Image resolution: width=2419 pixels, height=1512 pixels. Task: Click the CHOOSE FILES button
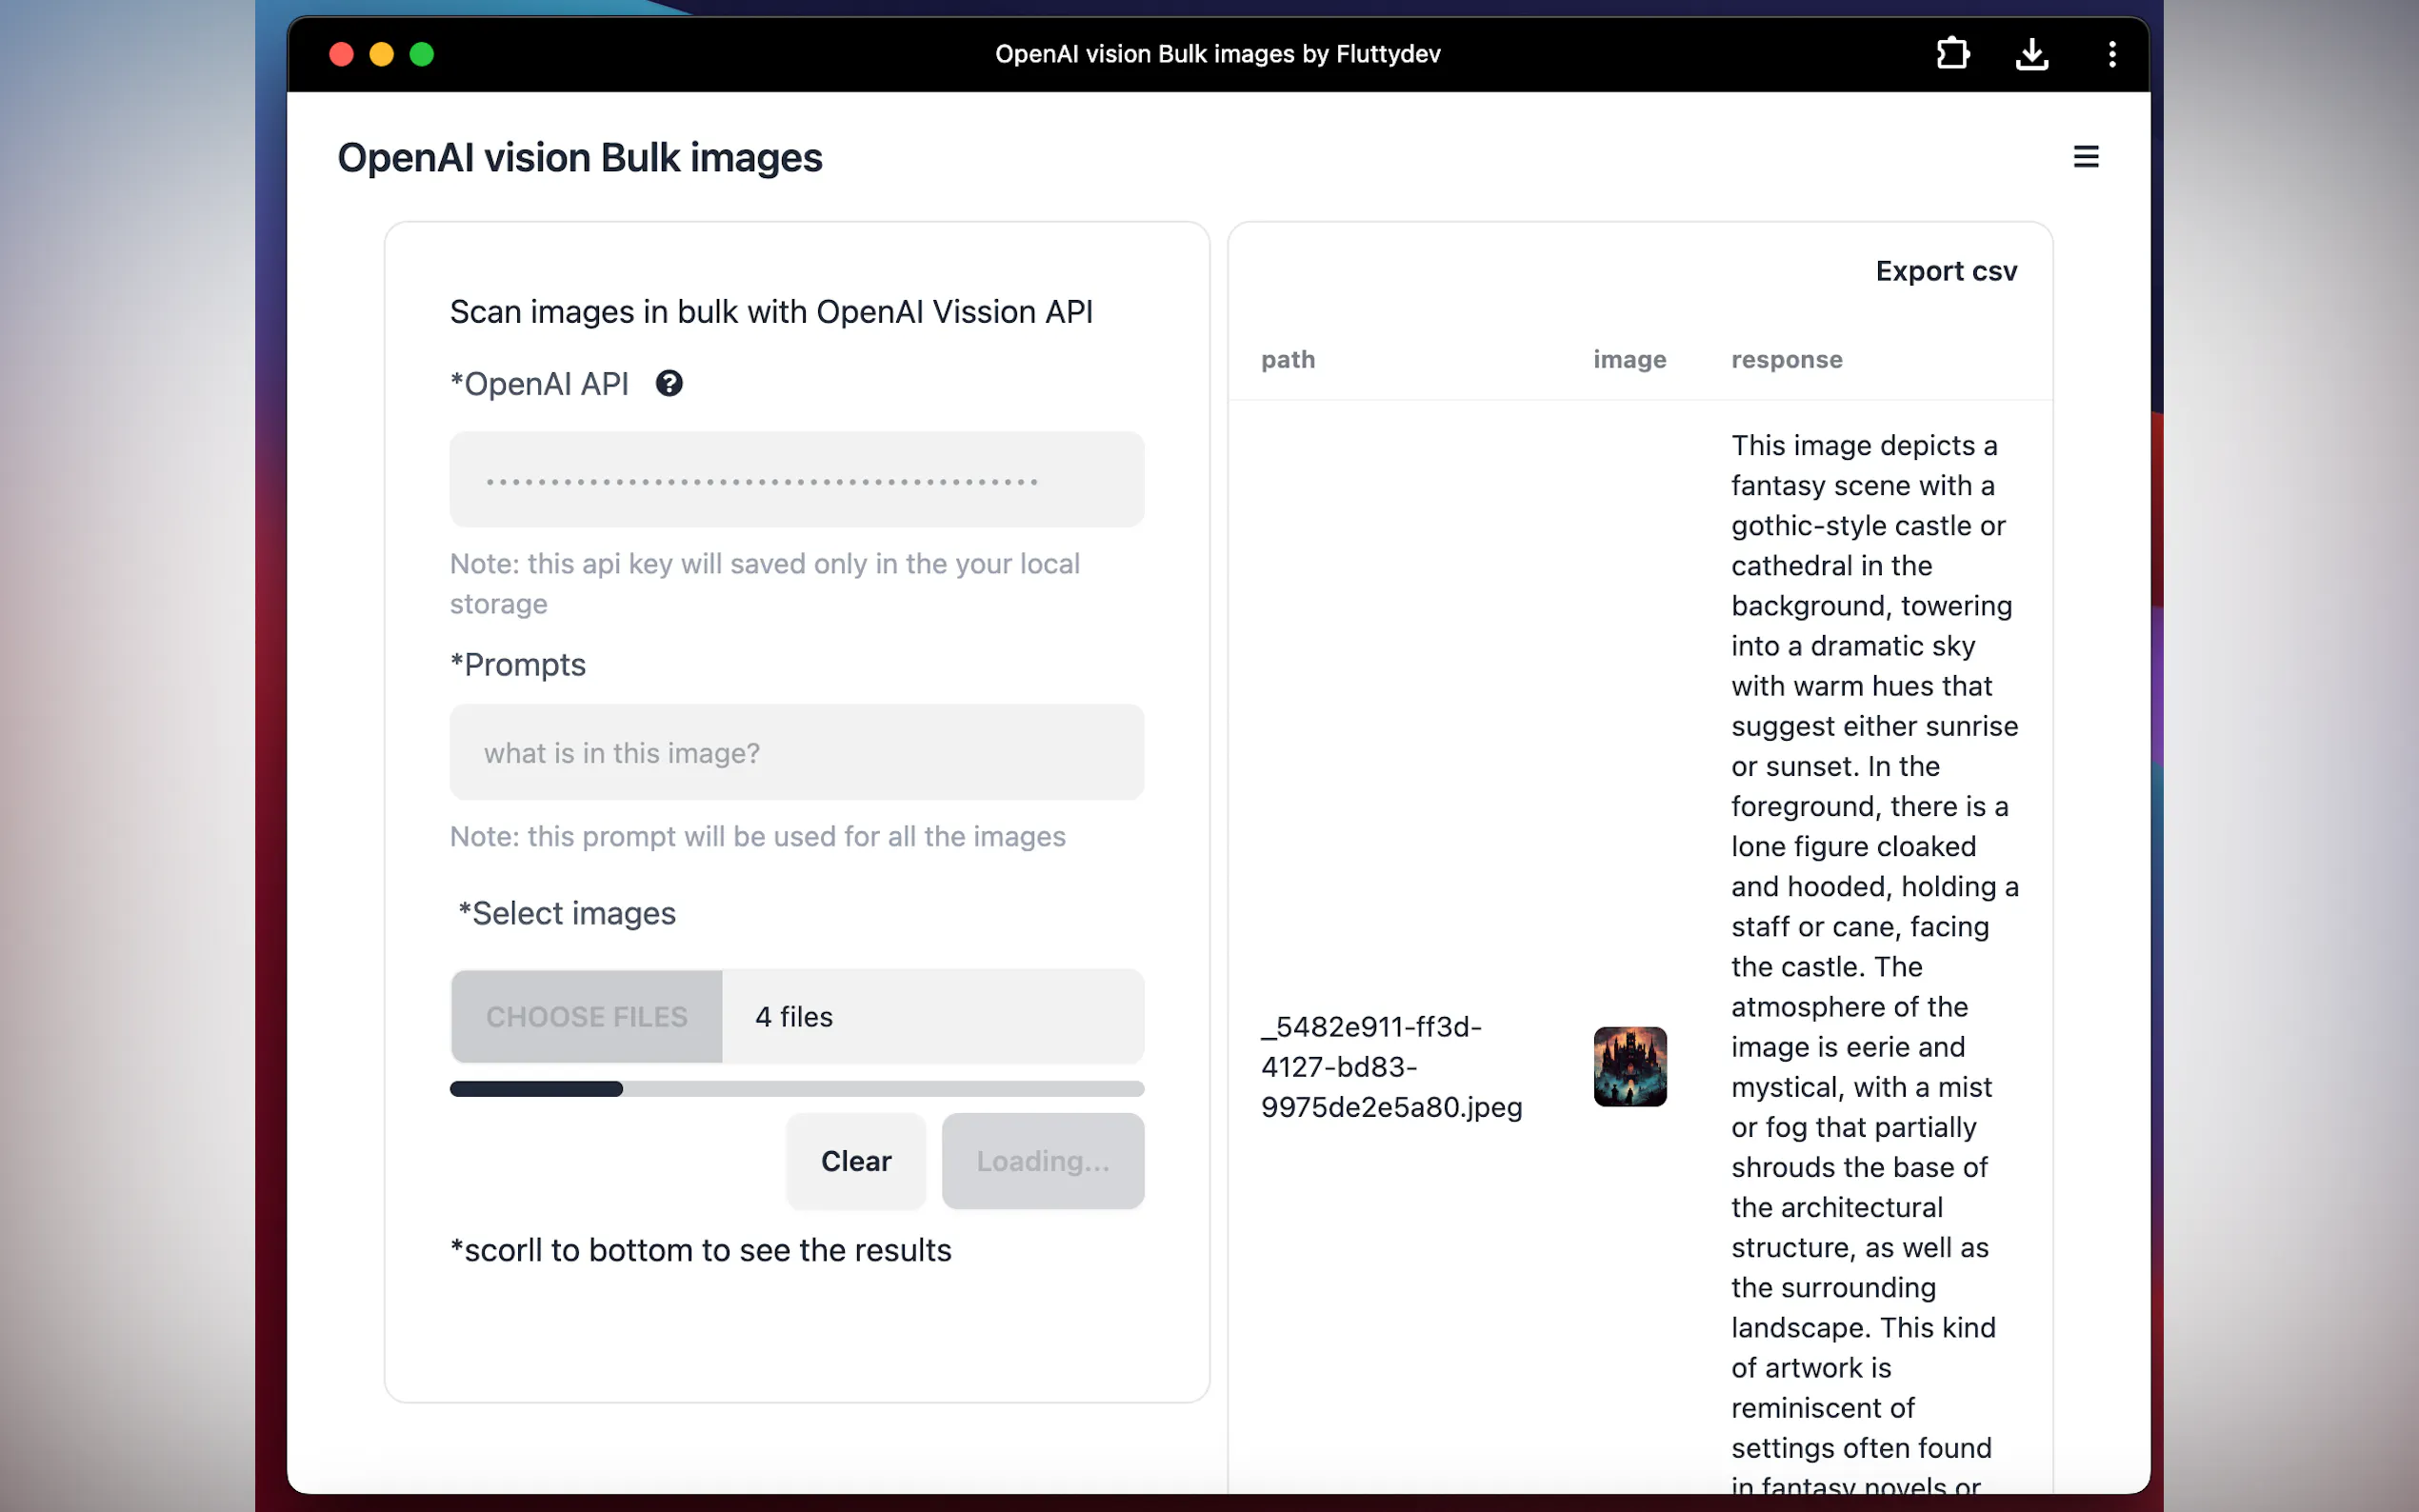pyautogui.click(x=587, y=1016)
